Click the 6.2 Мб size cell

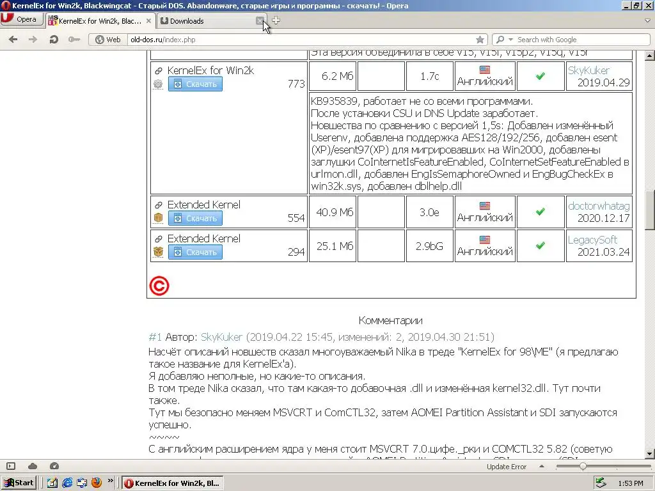pyautogui.click(x=333, y=76)
